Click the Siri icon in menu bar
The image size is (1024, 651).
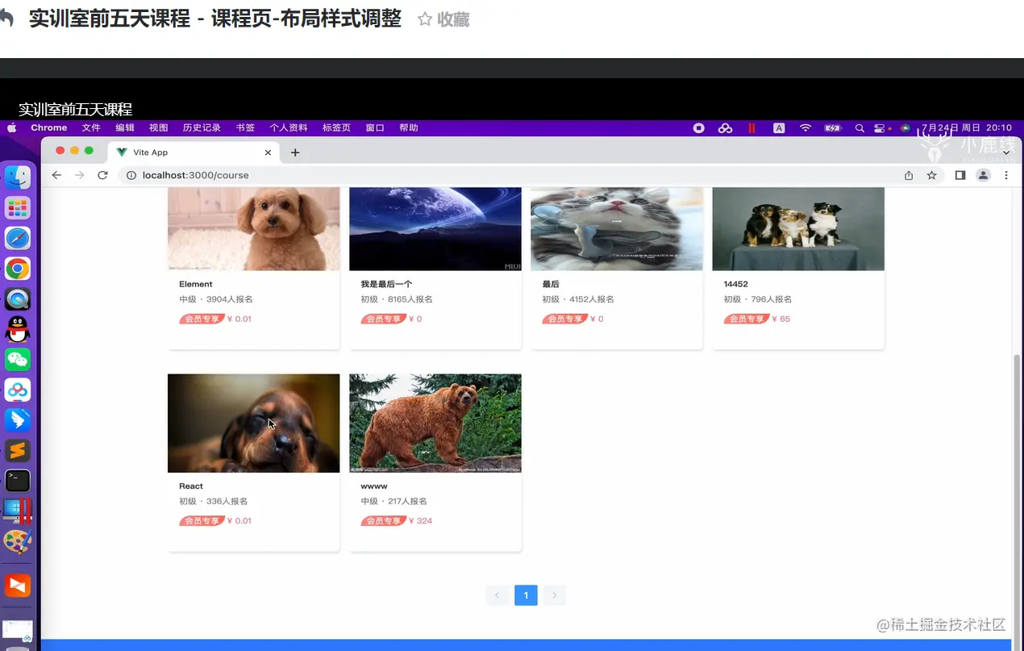905,127
